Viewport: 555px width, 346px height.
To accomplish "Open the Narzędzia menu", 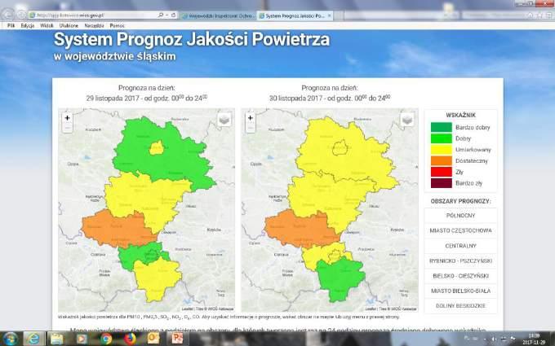I will pos(94,26).
